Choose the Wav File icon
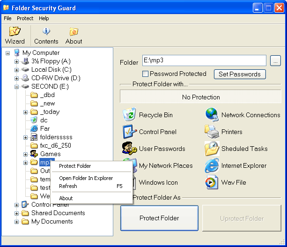This screenshot has width=287, height=247. click(212, 182)
